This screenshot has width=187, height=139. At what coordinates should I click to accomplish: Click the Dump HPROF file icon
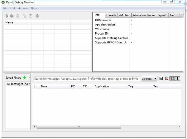12,16
